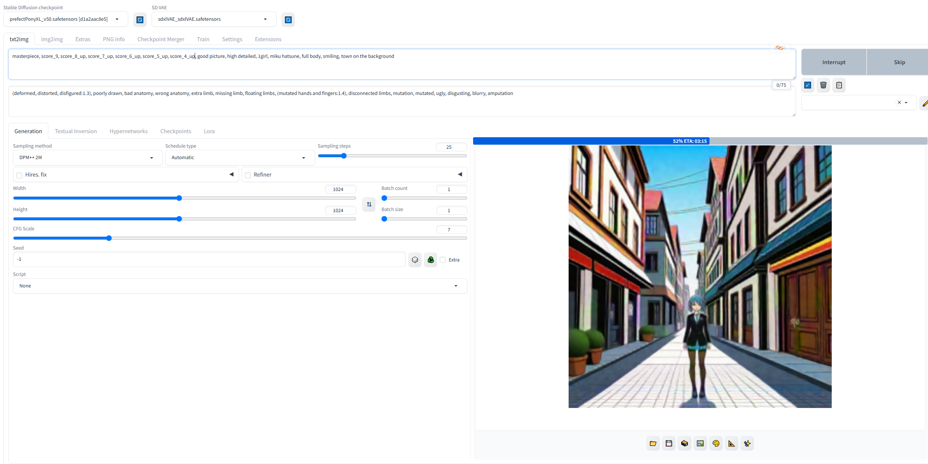Viewport: 928px width, 464px height.
Task: Click the generated preview image
Action: (x=700, y=277)
